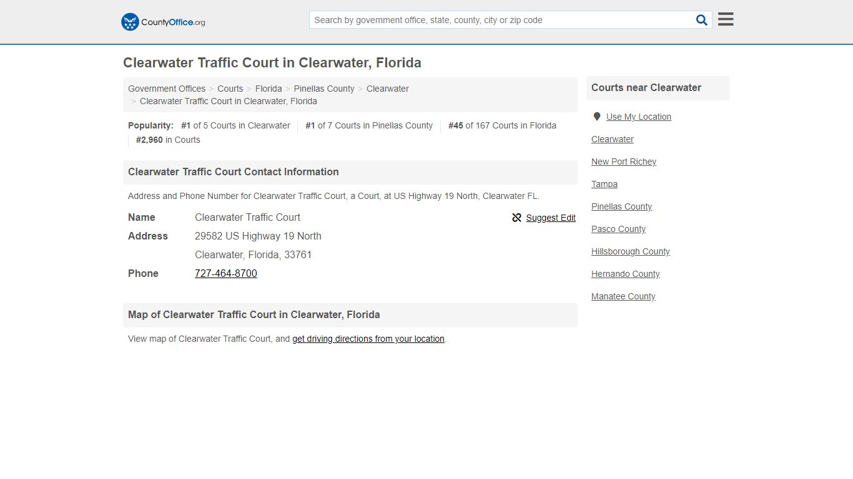
Task: Open Tampa courts link
Action: 604,184
